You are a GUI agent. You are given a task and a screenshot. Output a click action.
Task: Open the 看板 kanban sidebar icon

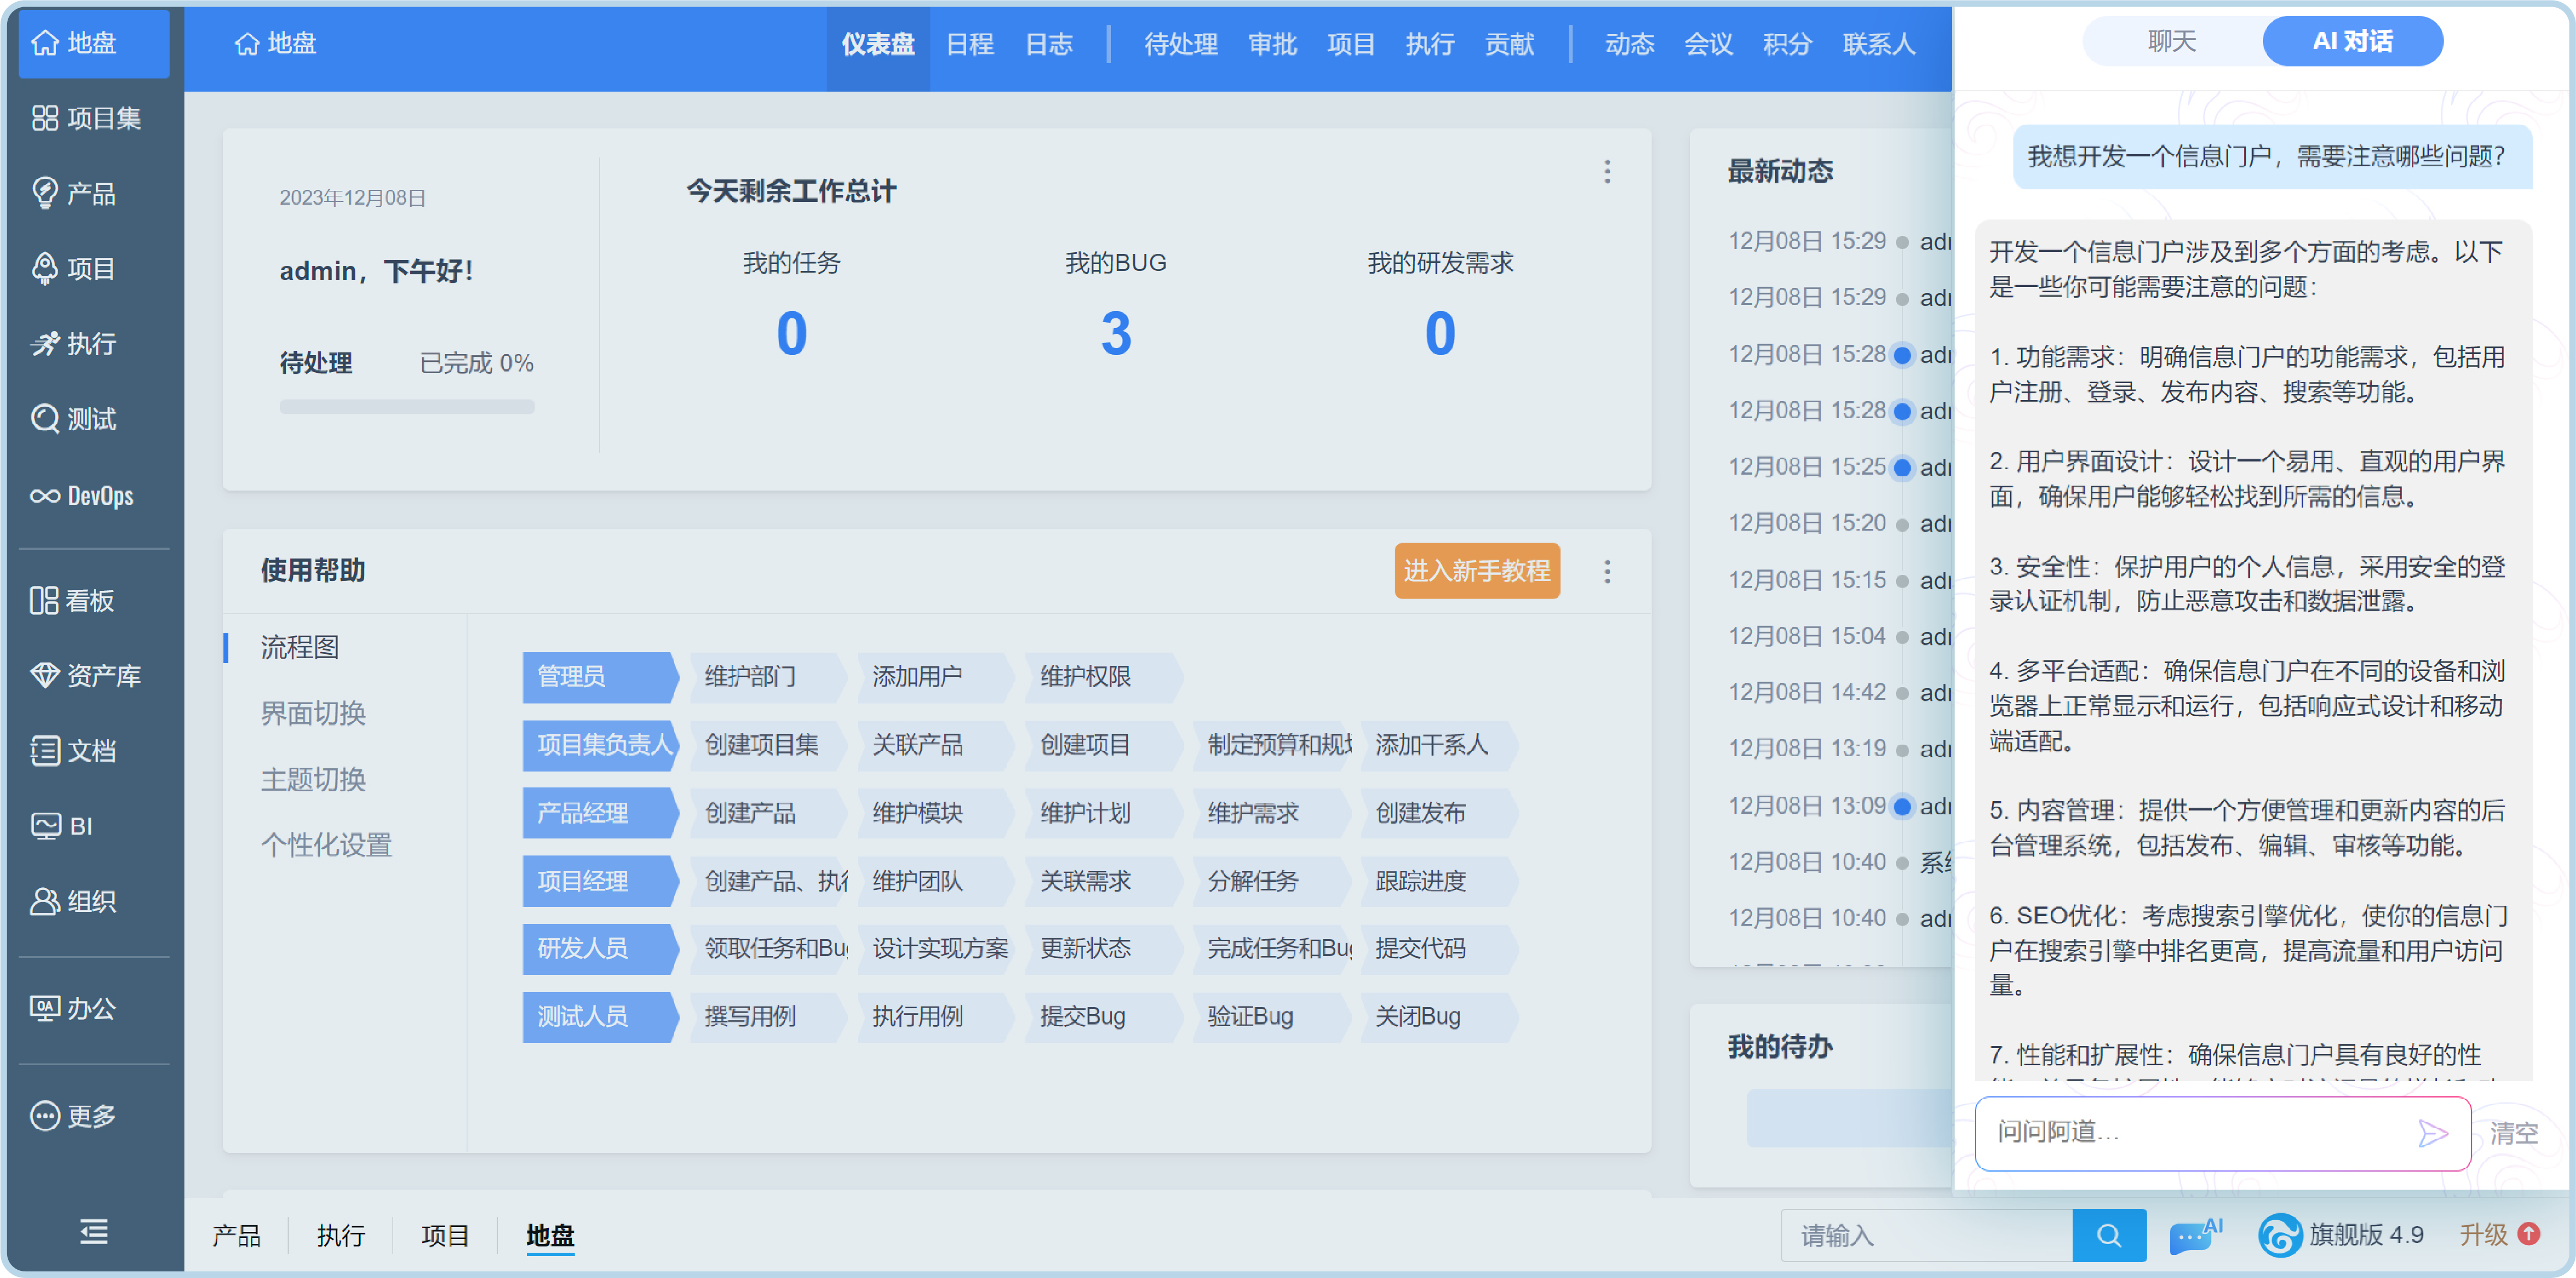[x=44, y=600]
